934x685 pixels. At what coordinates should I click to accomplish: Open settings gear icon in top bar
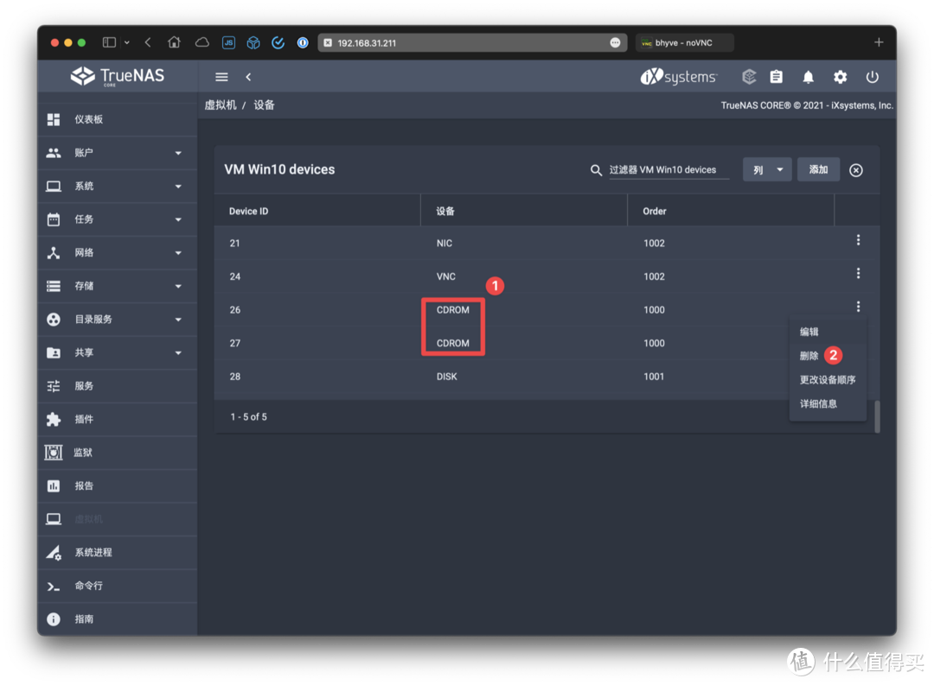840,77
